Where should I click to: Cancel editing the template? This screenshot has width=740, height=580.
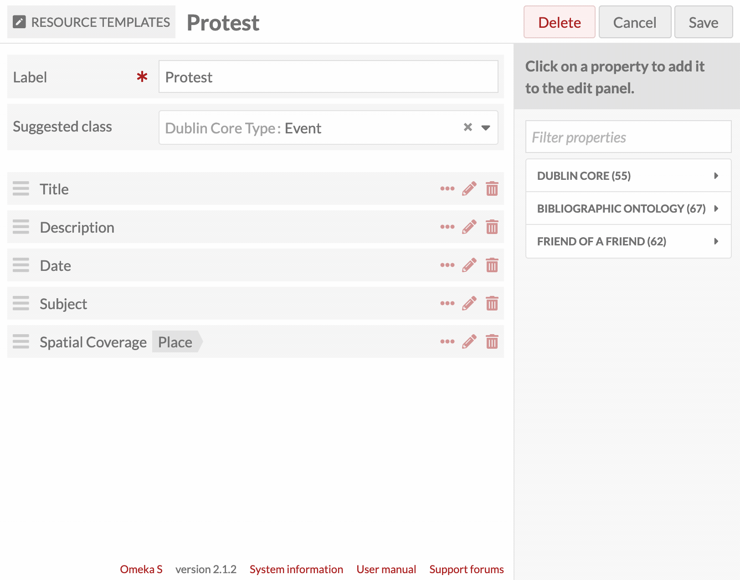pos(635,22)
